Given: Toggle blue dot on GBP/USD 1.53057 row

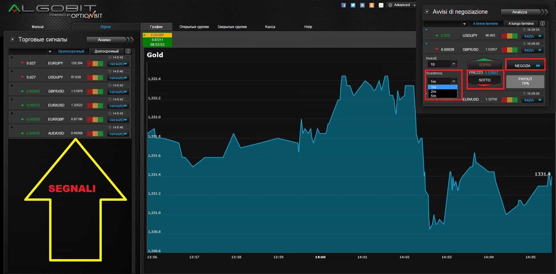Looking at the screenshot, I should [x=426, y=44].
